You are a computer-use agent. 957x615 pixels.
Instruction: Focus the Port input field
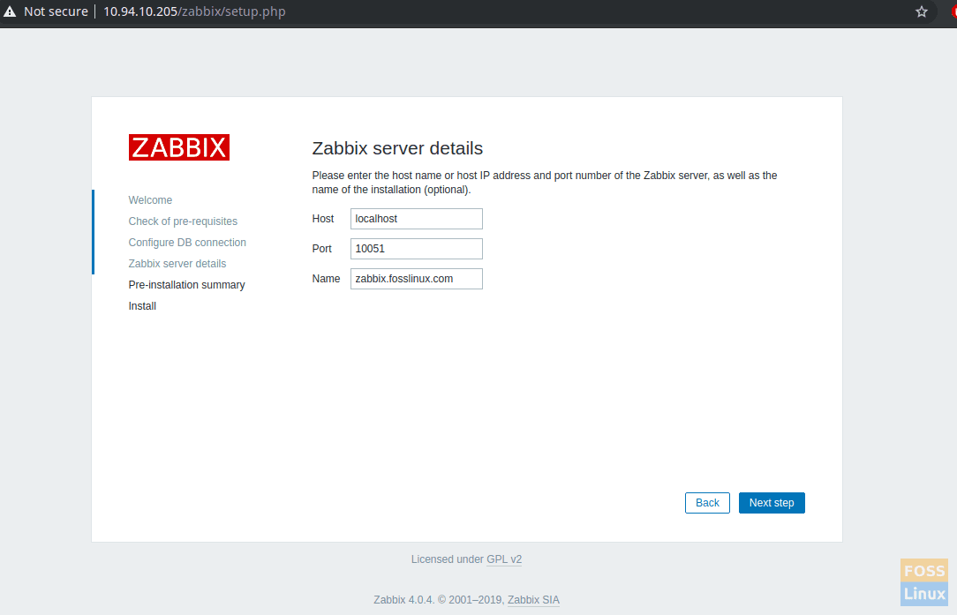click(x=416, y=249)
